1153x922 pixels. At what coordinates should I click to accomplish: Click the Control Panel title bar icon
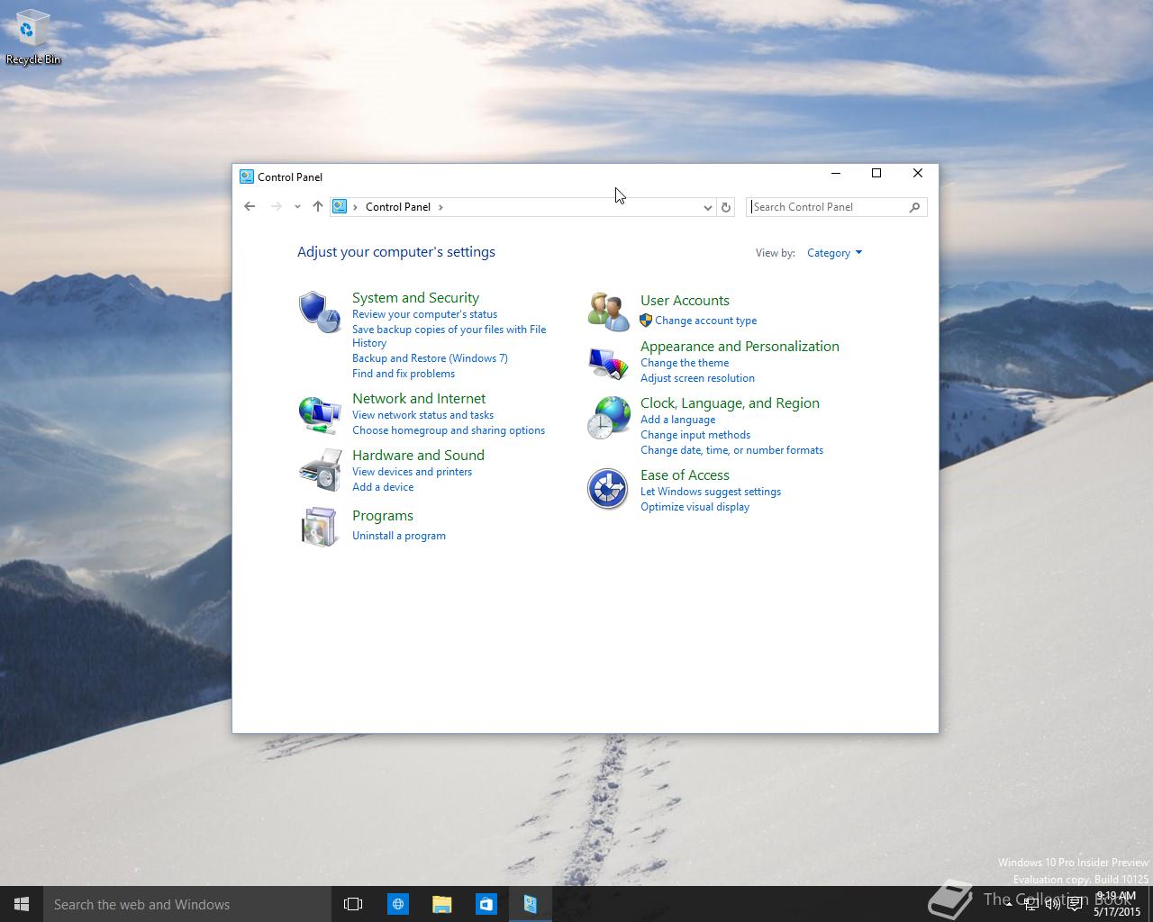[x=246, y=176]
